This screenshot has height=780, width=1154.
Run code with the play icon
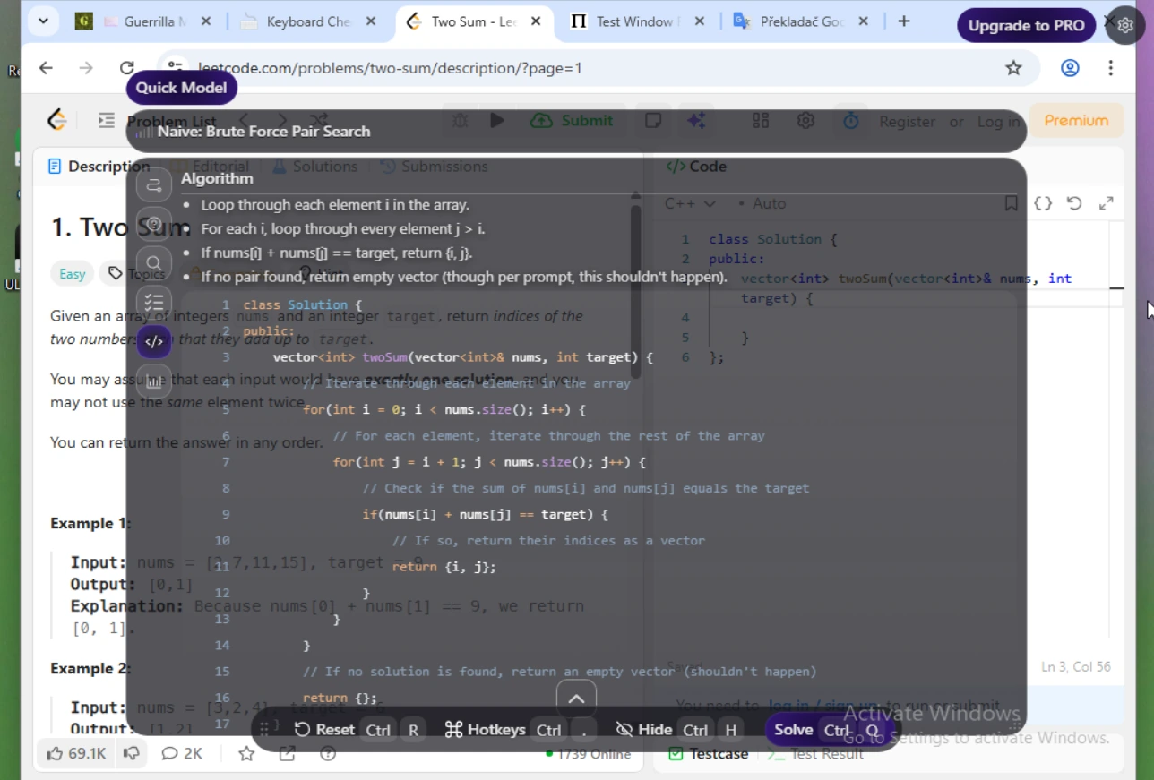tap(497, 120)
